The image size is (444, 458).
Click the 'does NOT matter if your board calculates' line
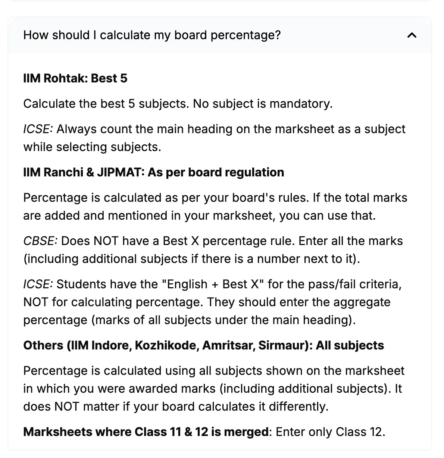[176, 407]
